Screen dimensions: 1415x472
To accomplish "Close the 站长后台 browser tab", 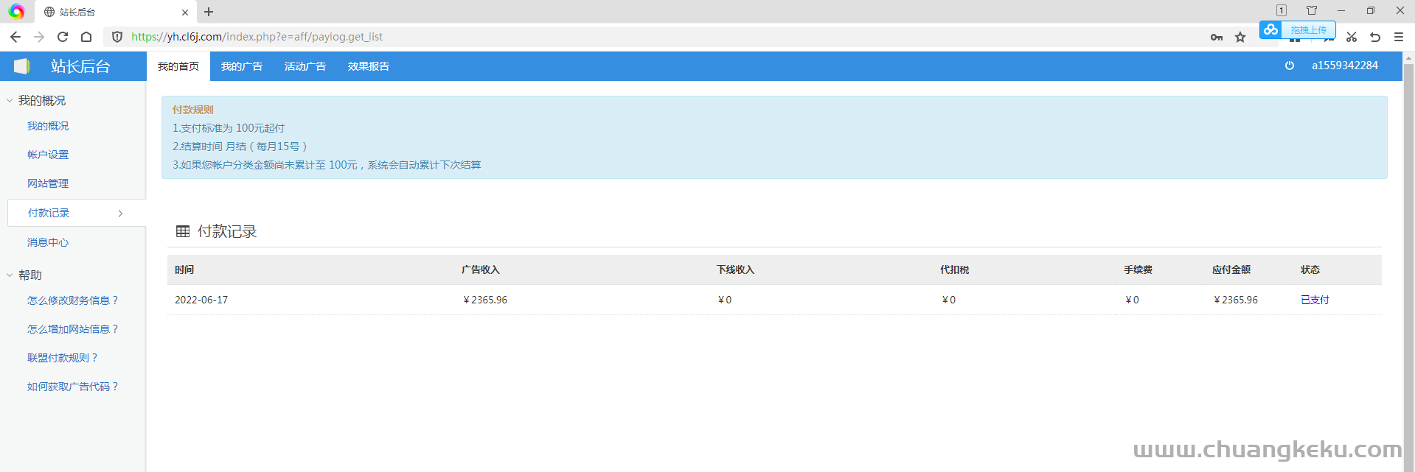I will pyautogui.click(x=185, y=13).
